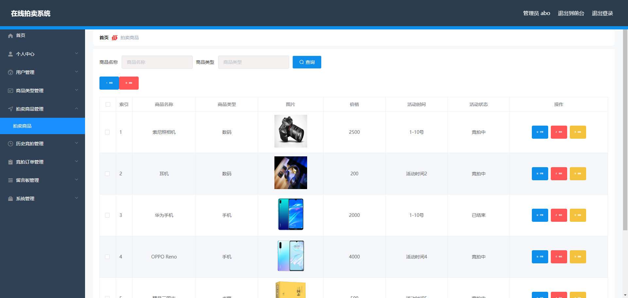Open the 索尼照相机 camera image
Viewport: 628px width, 298px height.
291,131
